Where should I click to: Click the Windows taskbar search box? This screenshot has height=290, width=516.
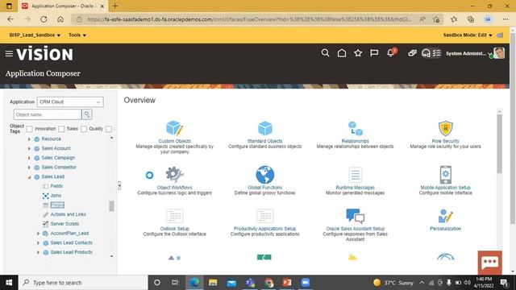point(84,283)
